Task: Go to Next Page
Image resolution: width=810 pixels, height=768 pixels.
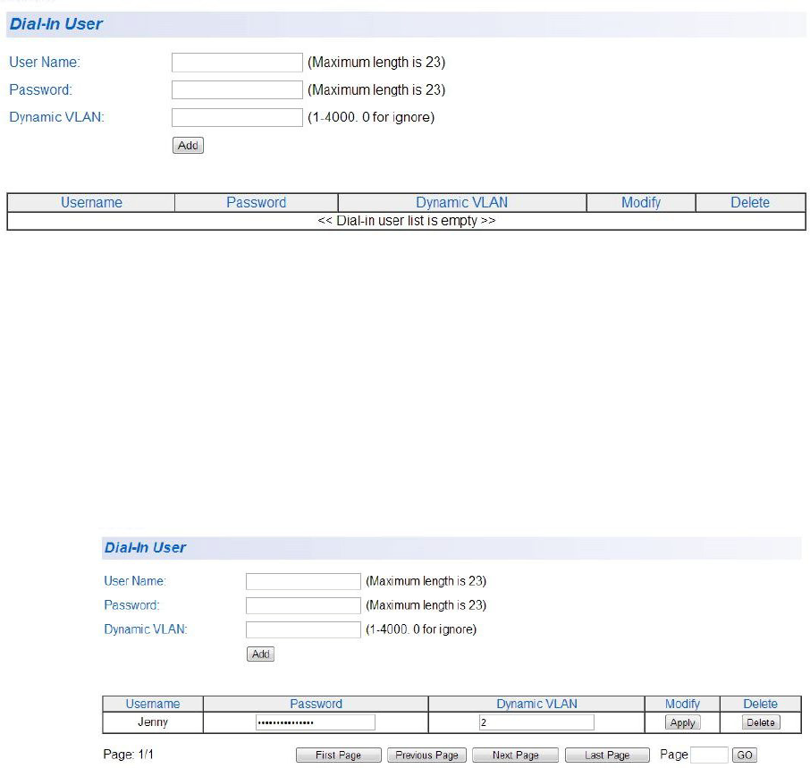Action: pos(515,755)
